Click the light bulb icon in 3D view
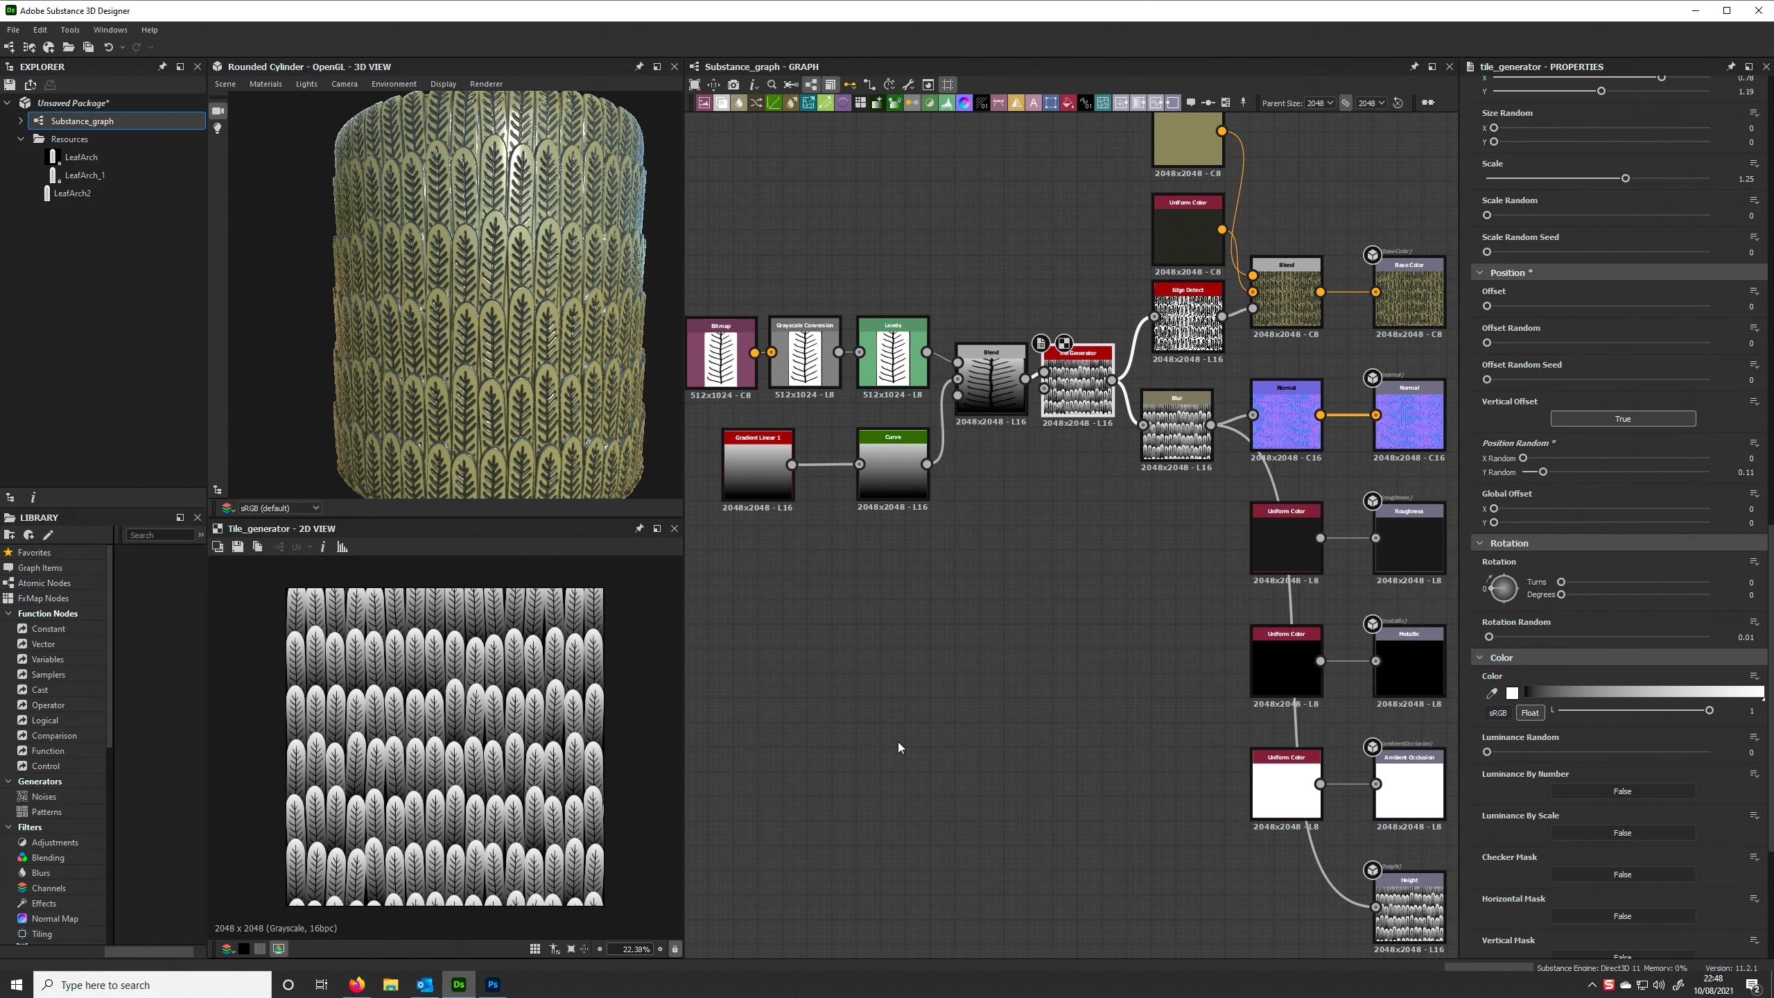The image size is (1774, 998). (218, 129)
